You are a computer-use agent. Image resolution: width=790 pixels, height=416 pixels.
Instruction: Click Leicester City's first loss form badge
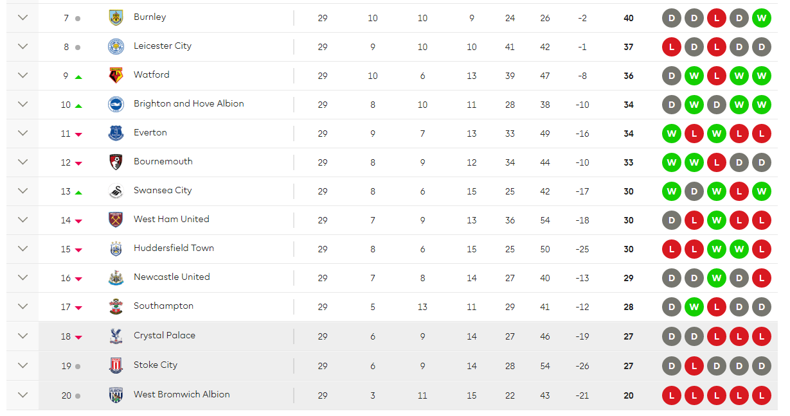pyautogui.click(x=672, y=47)
